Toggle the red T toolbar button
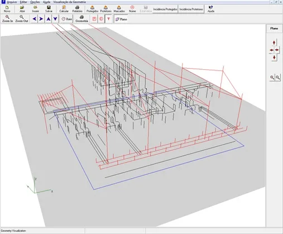The height and width of the screenshot is (234, 283). [x=108, y=19]
